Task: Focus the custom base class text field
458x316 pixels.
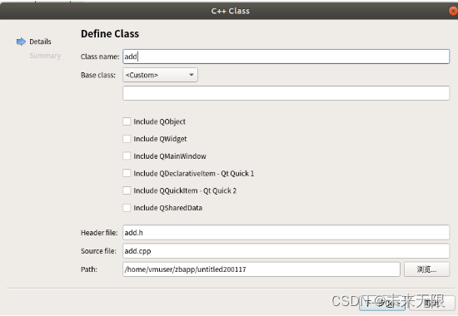Action: point(286,93)
